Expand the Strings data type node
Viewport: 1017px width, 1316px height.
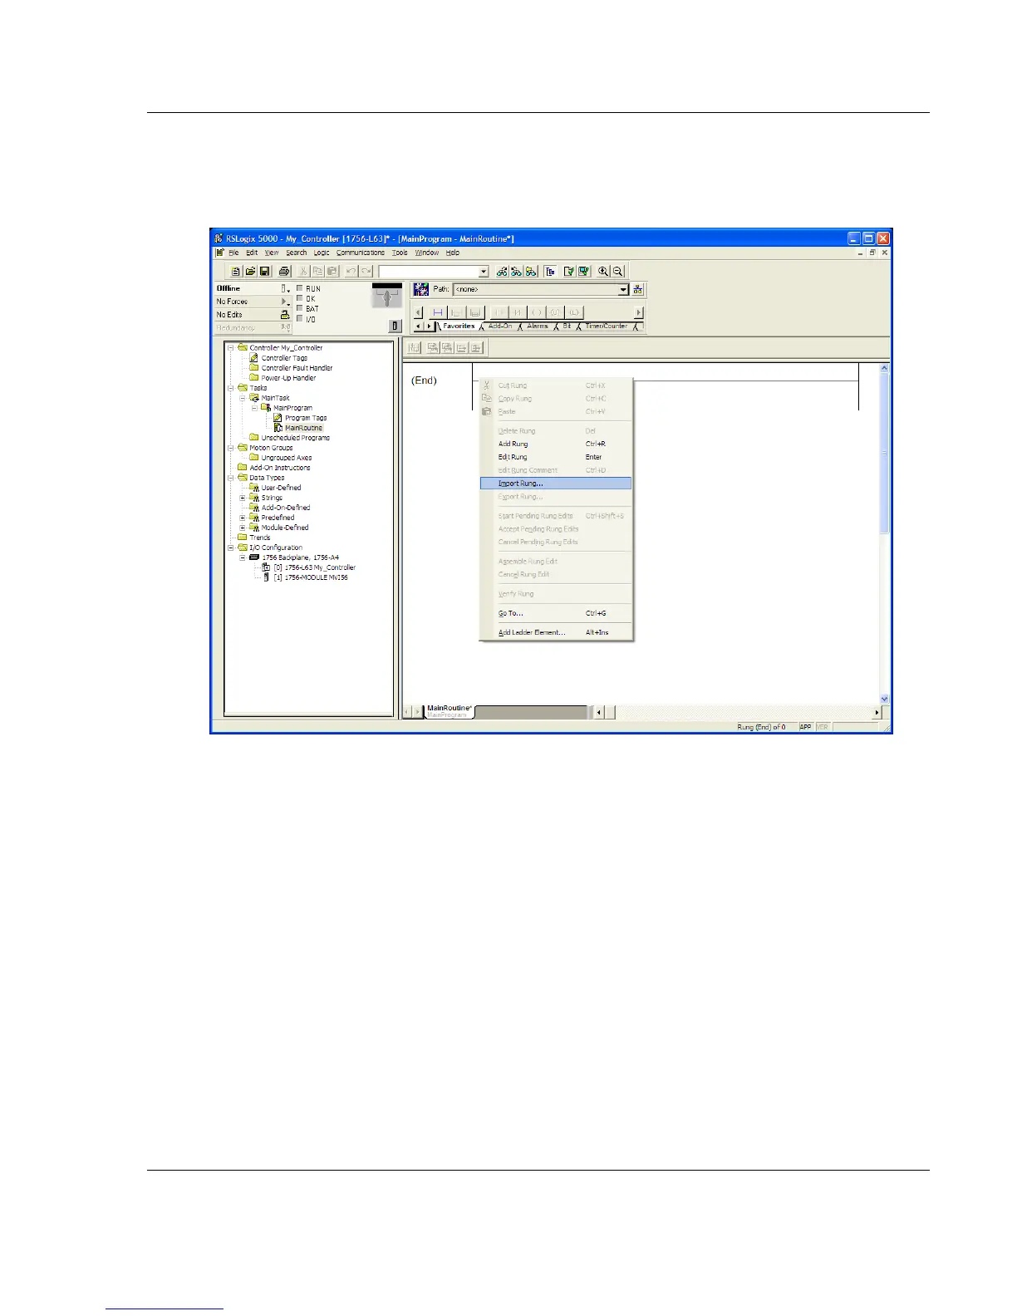[x=243, y=498]
